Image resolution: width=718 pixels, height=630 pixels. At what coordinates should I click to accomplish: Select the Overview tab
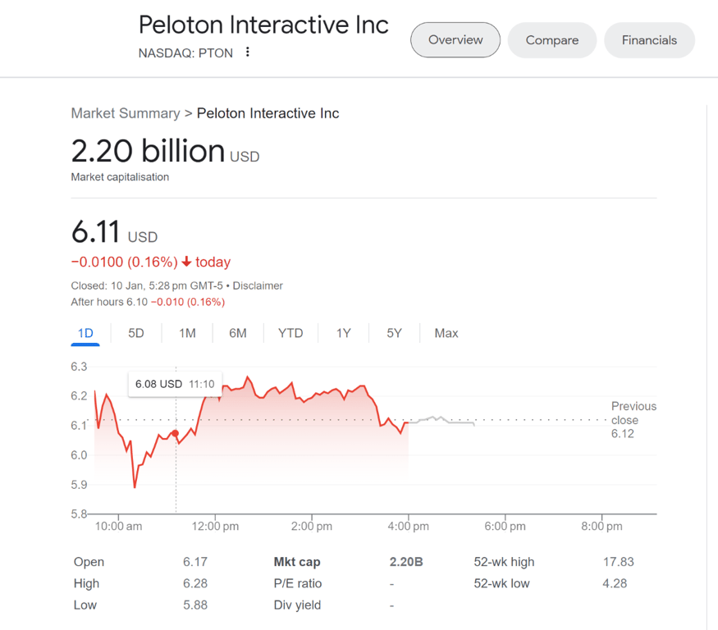pos(455,40)
